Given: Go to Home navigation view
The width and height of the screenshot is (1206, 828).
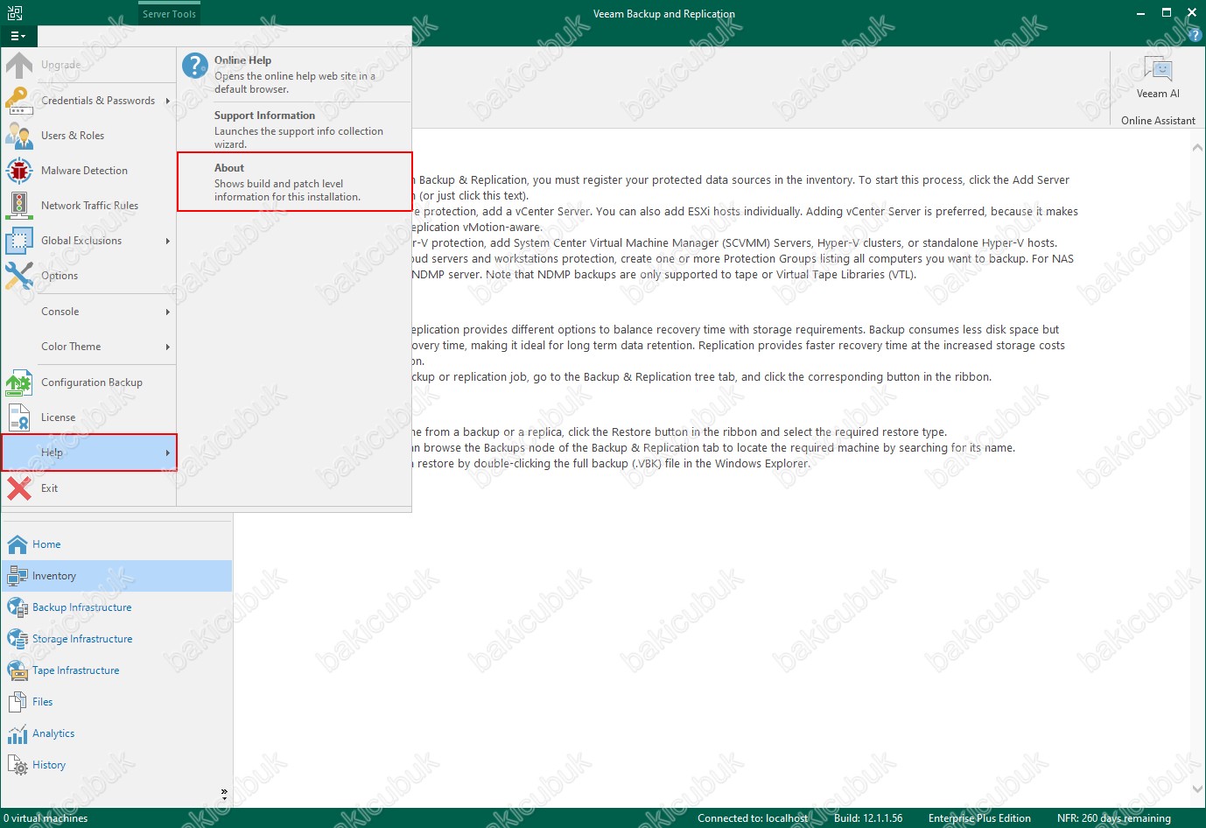Looking at the screenshot, I should coord(117,544).
